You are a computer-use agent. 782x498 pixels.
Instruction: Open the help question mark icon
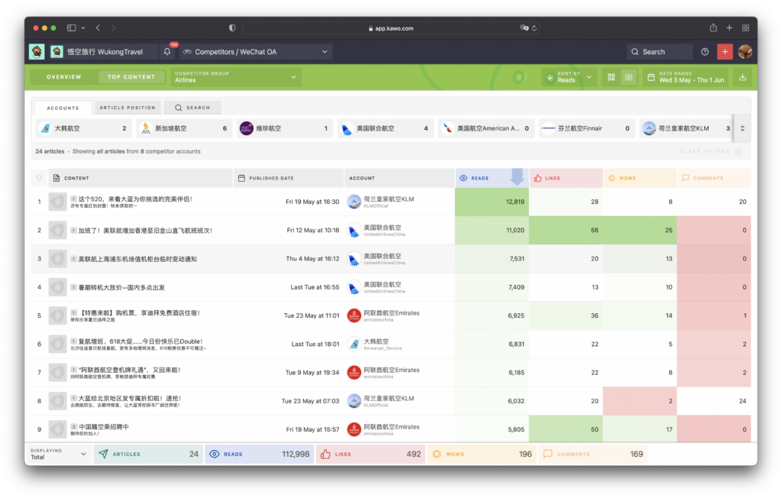tap(705, 51)
